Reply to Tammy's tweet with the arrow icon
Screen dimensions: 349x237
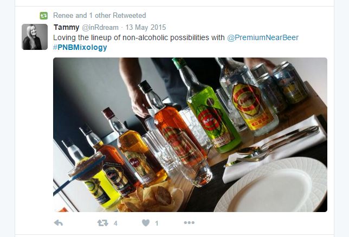click(59, 223)
